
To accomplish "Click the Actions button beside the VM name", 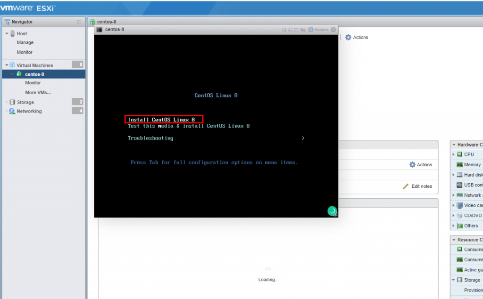I will 356,37.
